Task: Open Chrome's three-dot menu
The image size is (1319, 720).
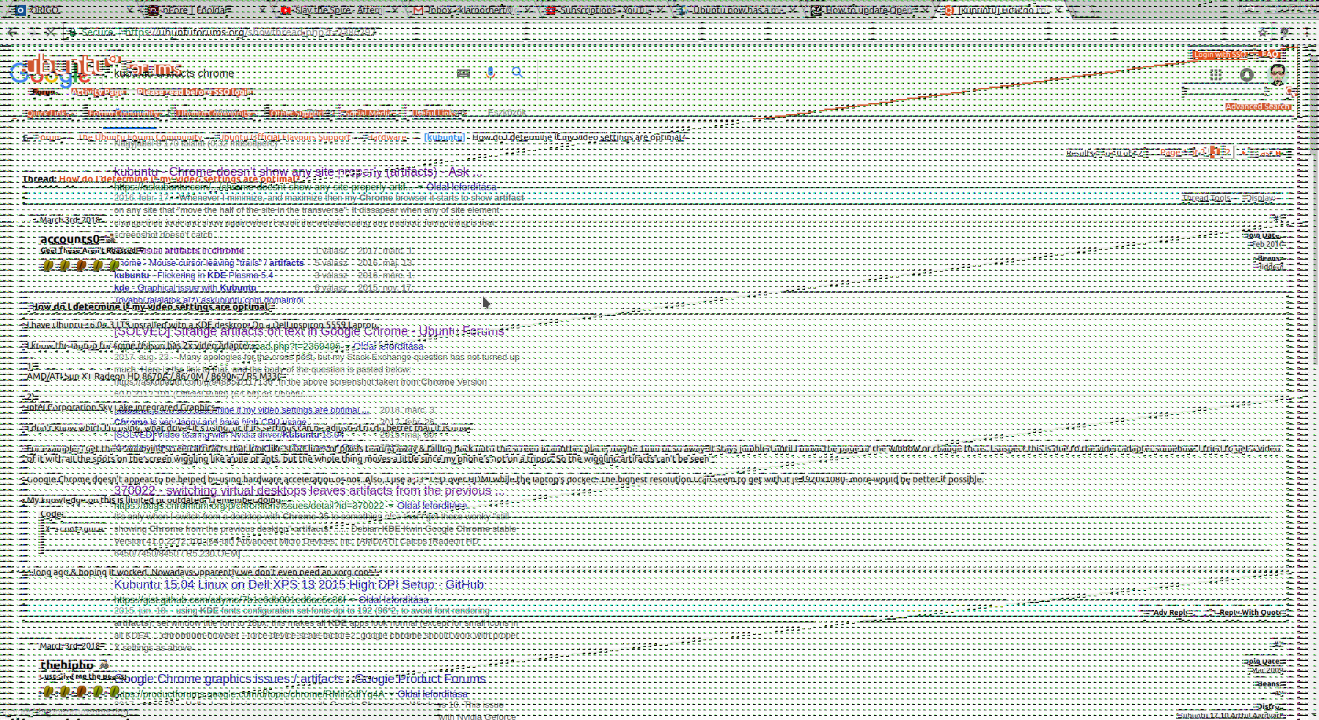Action: (1306, 32)
